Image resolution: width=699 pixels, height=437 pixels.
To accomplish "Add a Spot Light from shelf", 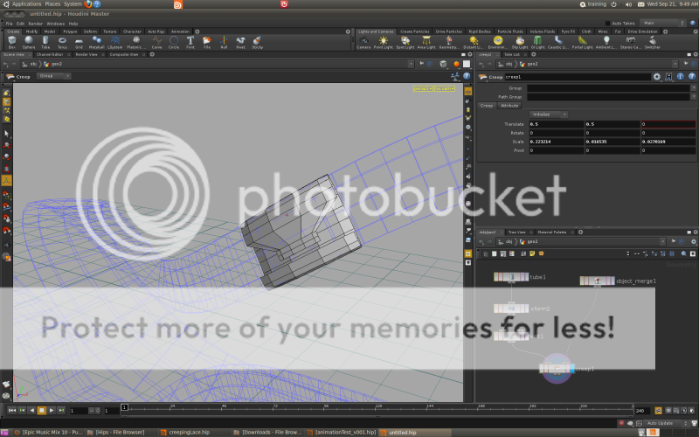I will [405, 42].
